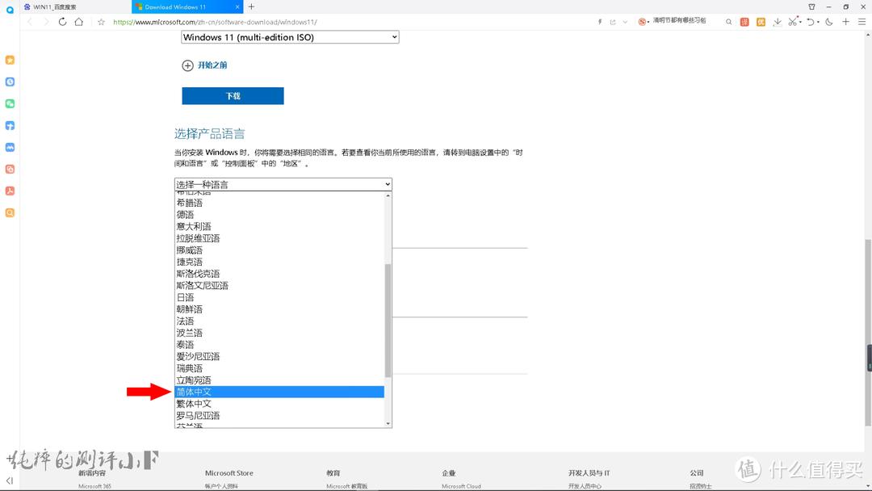The height and width of the screenshot is (491, 872).
Task: Open the Microsoft Cloud footer link
Action: [460, 485]
